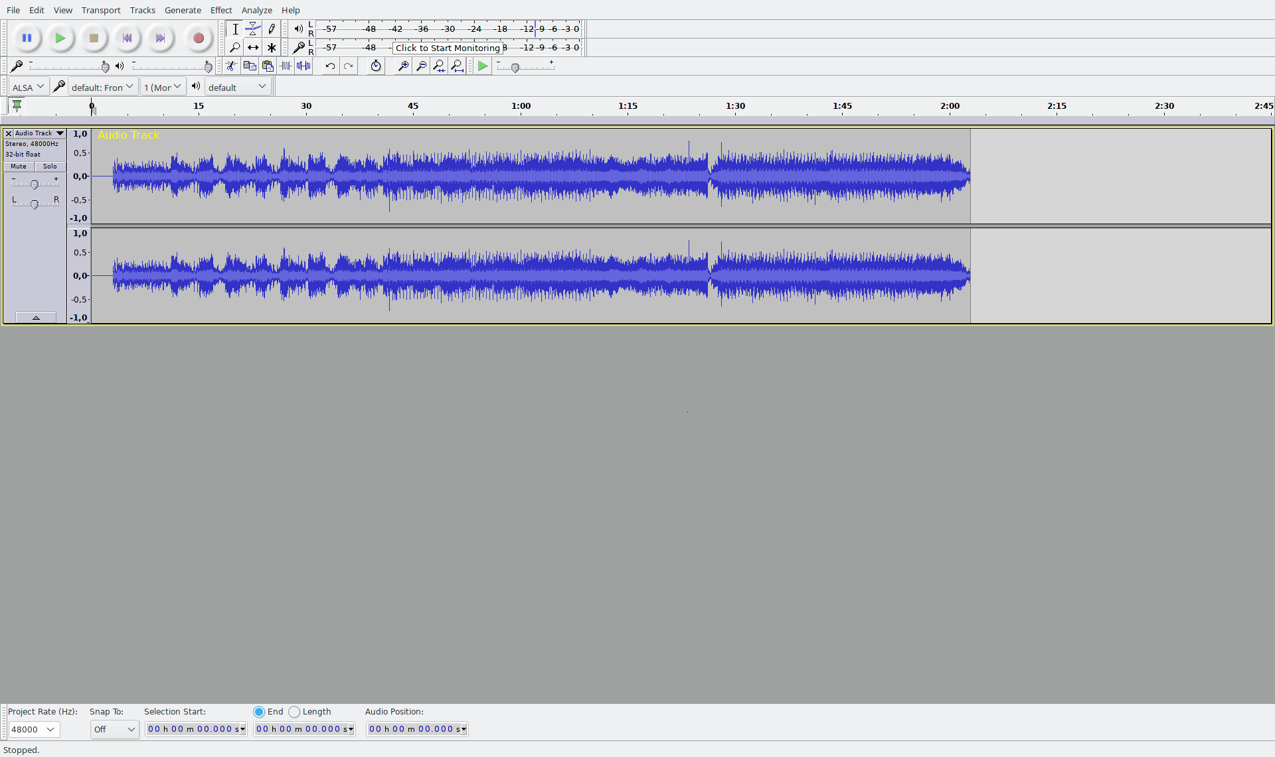
Task: Skip to the end of the project
Action: coord(160,38)
